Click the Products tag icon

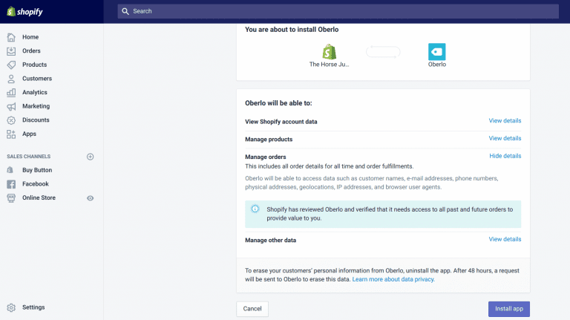[11, 65]
